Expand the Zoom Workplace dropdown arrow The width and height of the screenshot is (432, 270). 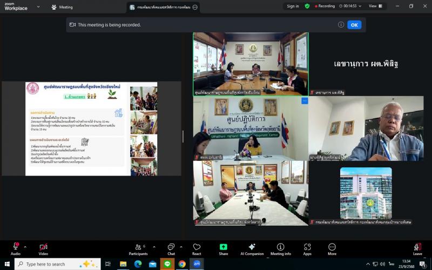tap(38, 6)
